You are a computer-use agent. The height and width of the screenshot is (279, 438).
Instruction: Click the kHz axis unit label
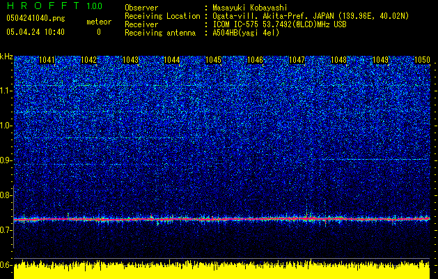[7, 56]
